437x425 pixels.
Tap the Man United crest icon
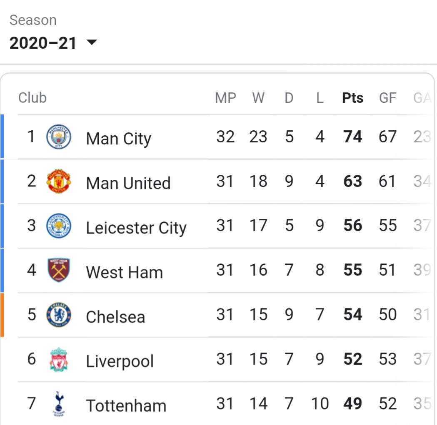(x=58, y=181)
